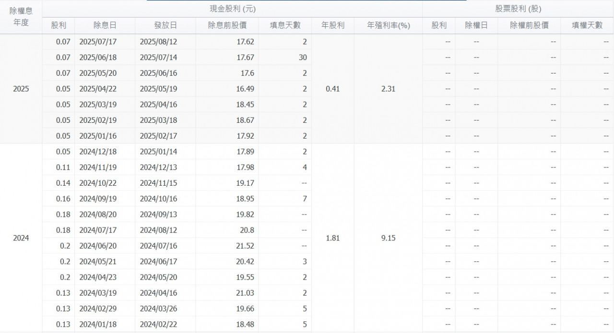Click ex-dividend date 2024/07/17
This screenshot has width=614, height=333.
[x=98, y=230]
